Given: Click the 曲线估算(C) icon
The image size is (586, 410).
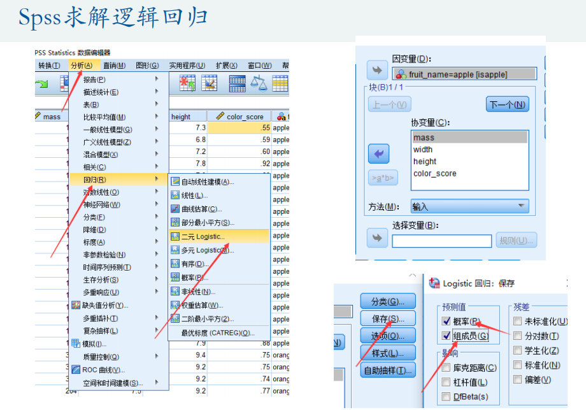Looking at the screenshot, I should 175,209.
